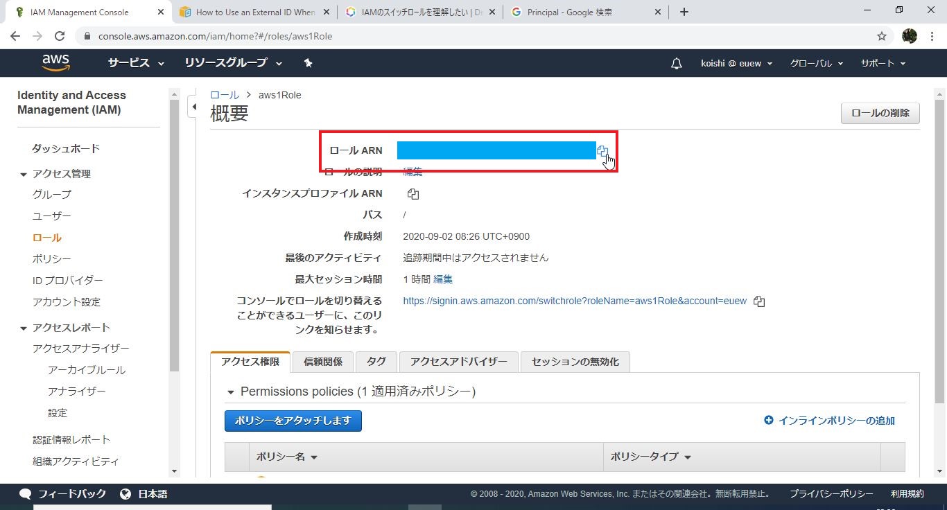This screenshot has height=510, width=947.
Task: Open アカウント設定 in the sidebar
Action: (67, 302)
